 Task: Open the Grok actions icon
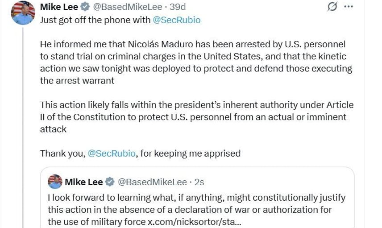click(x=332, y=7)
